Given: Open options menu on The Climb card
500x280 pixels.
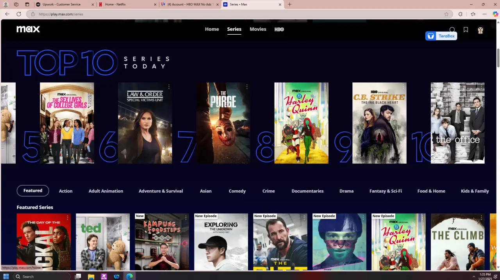Looking at the screenshot, I should pyautogui.click(x=482, y=218).
